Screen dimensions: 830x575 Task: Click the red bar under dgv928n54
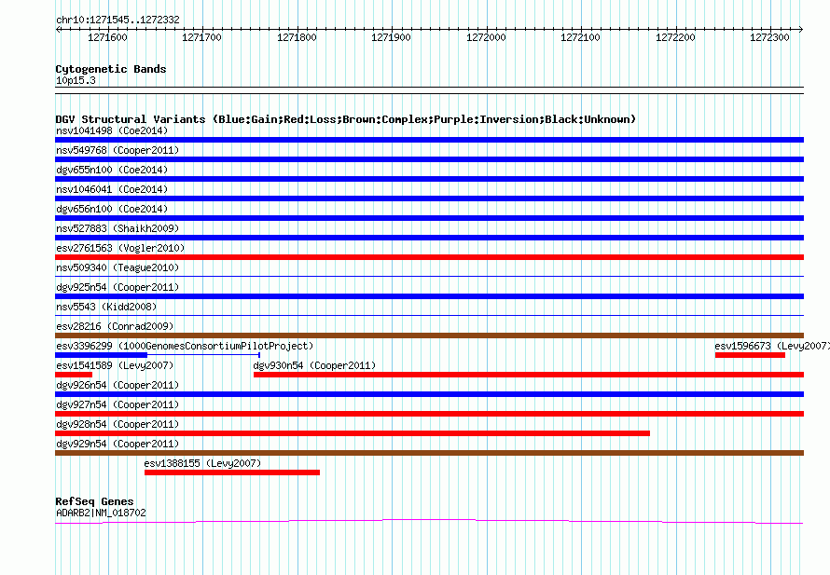tap(353, 433)
